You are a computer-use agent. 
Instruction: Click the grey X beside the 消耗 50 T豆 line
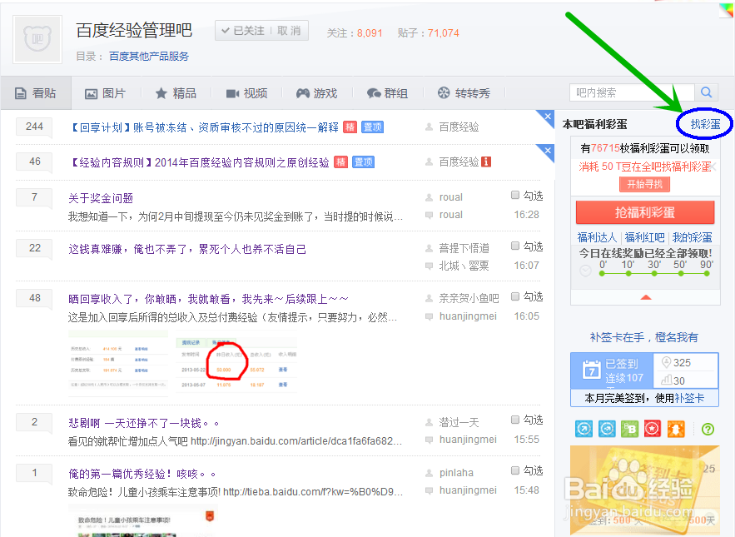point(713,167)
